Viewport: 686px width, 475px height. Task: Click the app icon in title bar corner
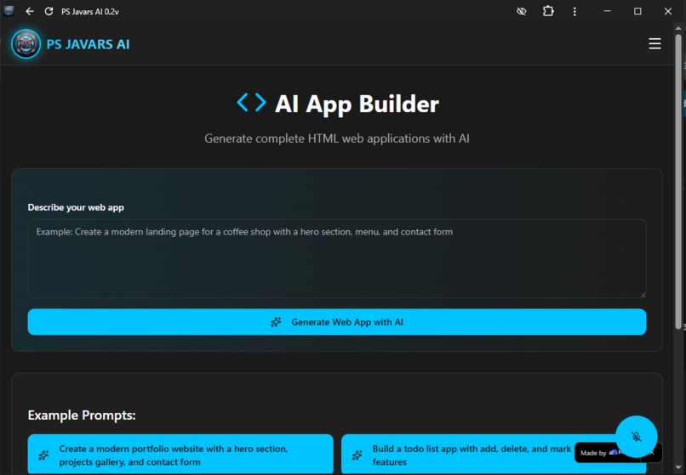click(9, 11)
